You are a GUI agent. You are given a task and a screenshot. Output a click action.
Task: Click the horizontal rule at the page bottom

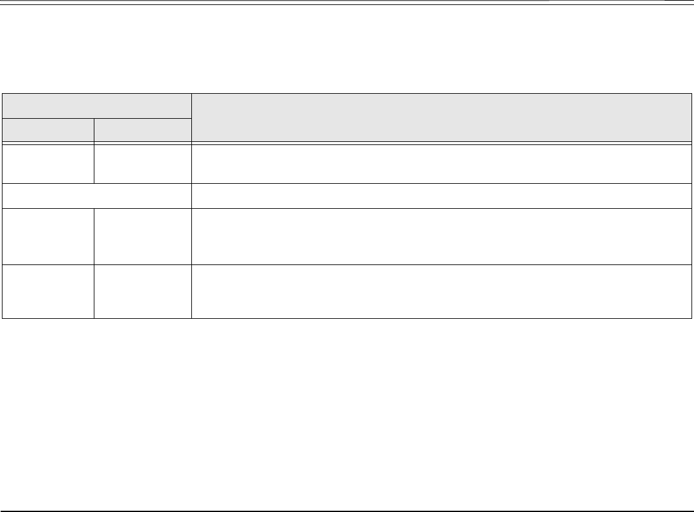347,511
